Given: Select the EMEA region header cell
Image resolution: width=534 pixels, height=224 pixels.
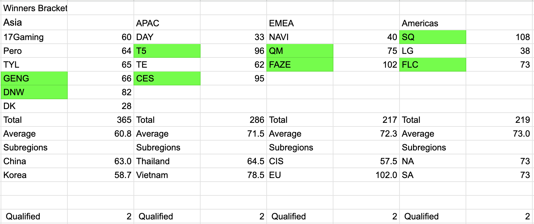Looking at the screenshot, I should 300,23.
